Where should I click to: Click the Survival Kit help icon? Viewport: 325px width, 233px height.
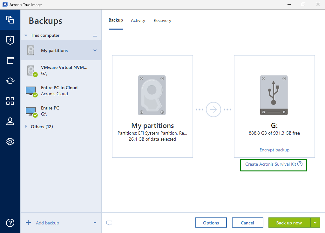(x=300, y=164)
